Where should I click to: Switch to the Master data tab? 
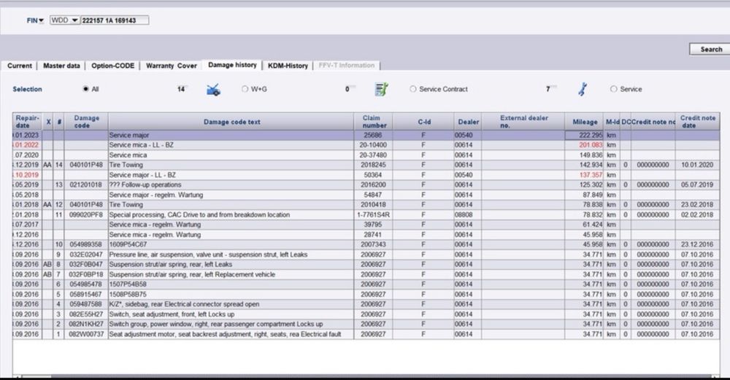click(61, 66)
